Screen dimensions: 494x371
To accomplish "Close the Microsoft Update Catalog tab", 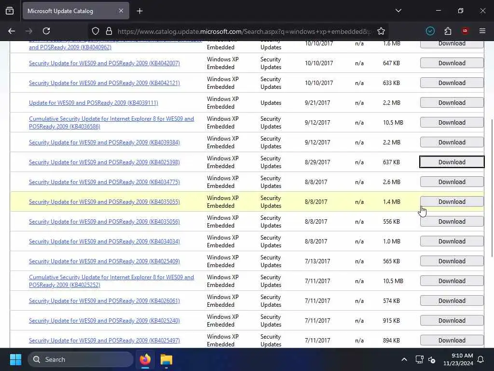I will [121, 11].
